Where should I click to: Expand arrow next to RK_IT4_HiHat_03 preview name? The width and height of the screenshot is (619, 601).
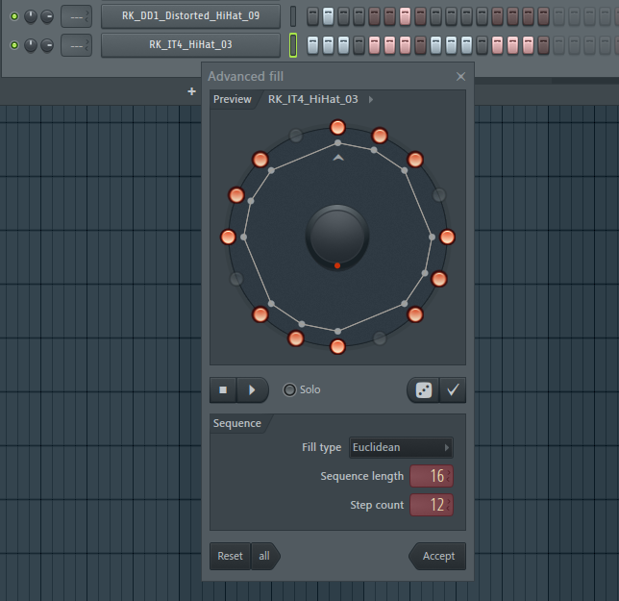(372, 99)
